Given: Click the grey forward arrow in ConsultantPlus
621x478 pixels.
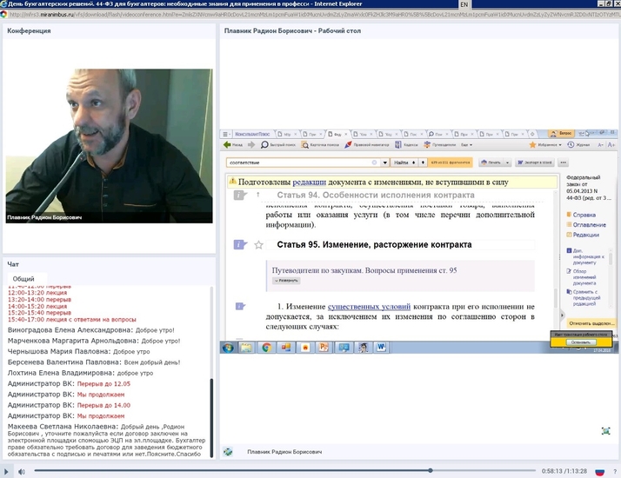Looking at the screenshot, I should 251,145.
